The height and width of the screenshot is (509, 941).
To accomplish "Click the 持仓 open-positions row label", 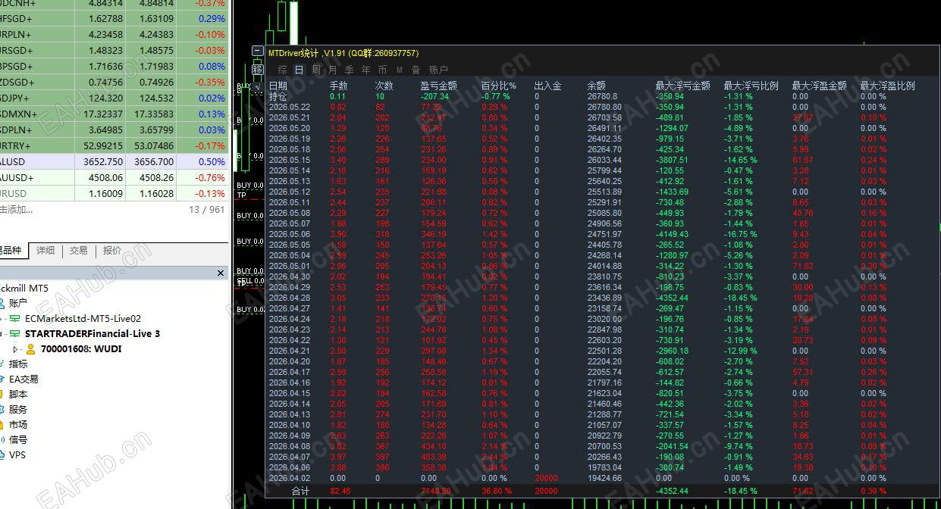I will pyautogui.click(x=278, y=97).
